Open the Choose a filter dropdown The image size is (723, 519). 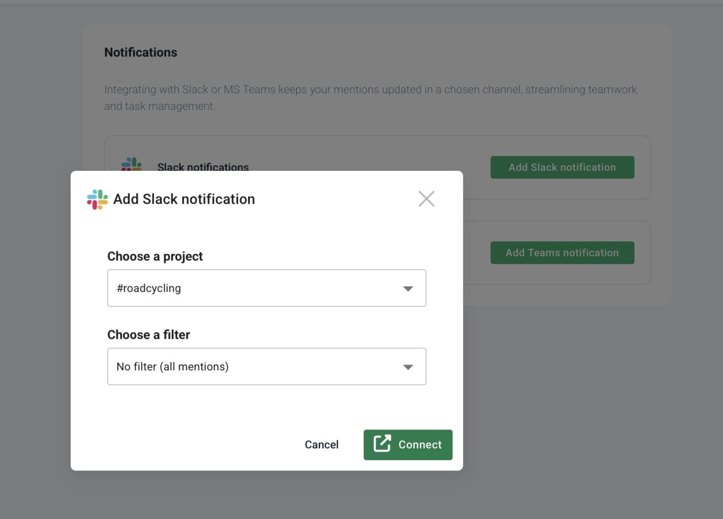pyautogui.click(x=266, y=367)
